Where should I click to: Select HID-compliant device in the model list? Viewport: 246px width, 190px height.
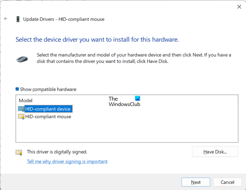click(x=48, y=109)
